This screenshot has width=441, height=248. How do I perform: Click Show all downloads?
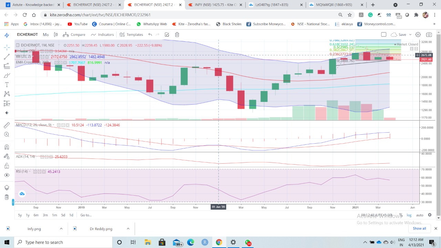point(419,228)
